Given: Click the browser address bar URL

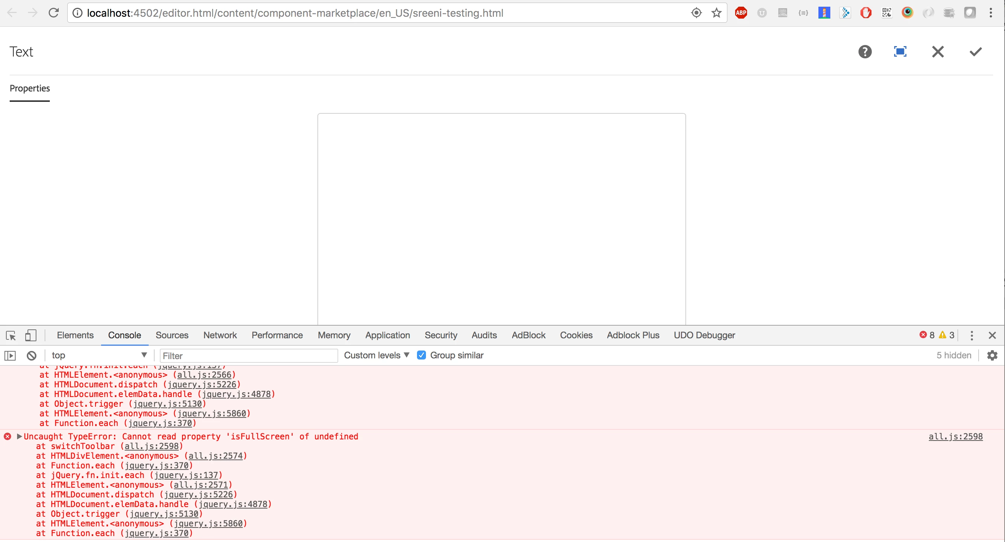Looking at the screenshot, I should pyautogui.click(x=295, y=13).
